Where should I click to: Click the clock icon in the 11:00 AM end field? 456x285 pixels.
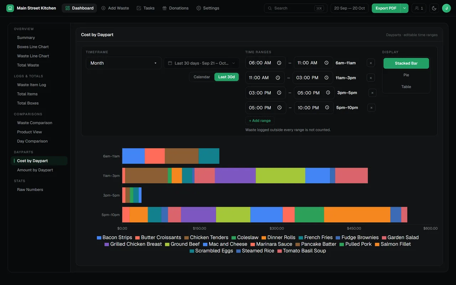(326, 63)
